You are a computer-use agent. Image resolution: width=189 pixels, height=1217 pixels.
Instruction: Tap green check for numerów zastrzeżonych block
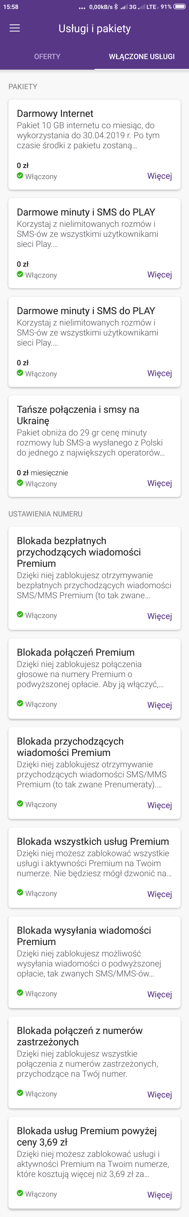coord(20,1093)
